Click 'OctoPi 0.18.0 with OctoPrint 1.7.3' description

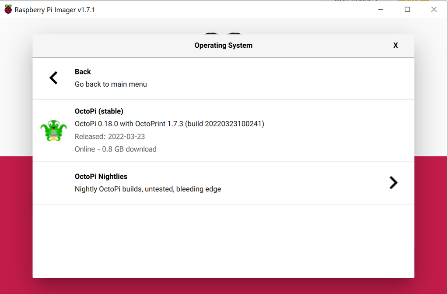coord(169,124)
